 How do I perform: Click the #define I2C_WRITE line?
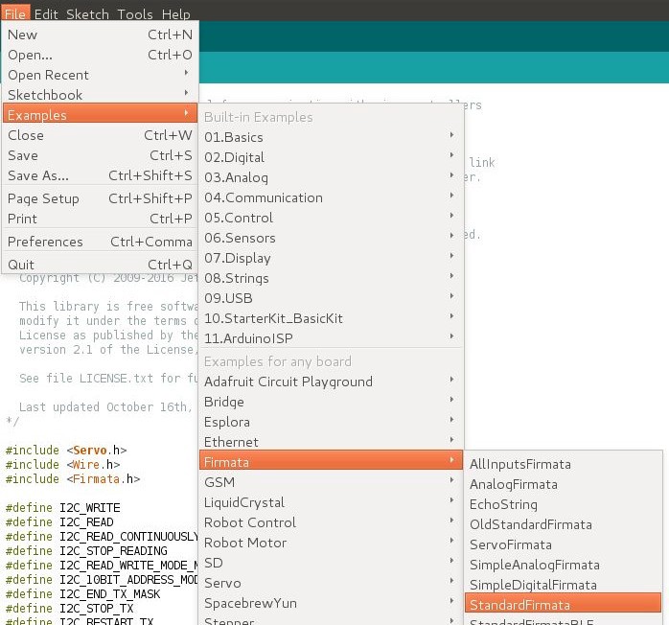pyautogui.click(x=62, y=508)
